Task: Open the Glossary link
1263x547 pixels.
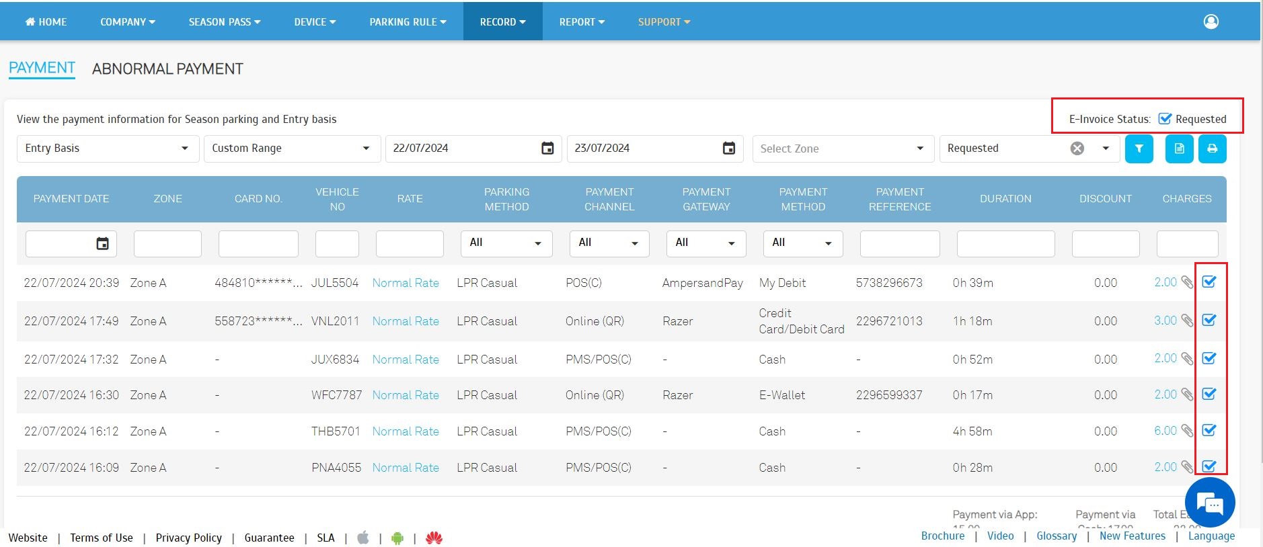Action: click(x=1057, y=536)
